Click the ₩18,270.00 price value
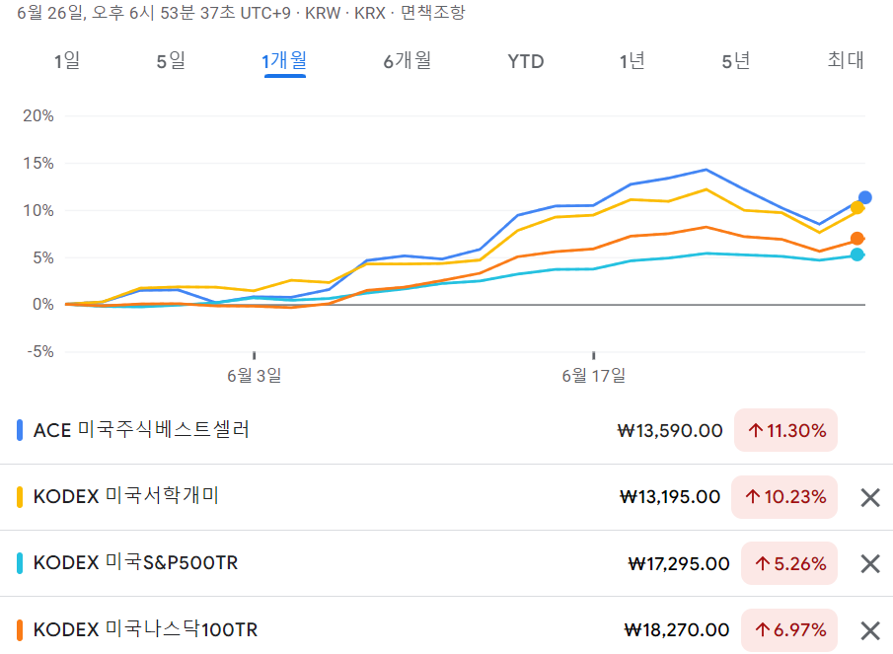The height and width of the screenshot is (654, 893). [x=677, y=630]
